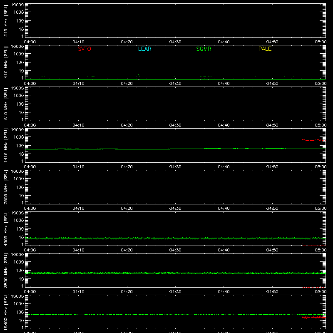Click the 1000 tick label in 410 MHz panel
333x333 pixels.
(19, 54)
